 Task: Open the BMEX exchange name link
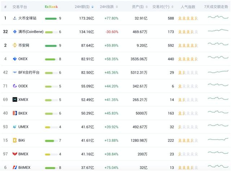pos(23,154)
